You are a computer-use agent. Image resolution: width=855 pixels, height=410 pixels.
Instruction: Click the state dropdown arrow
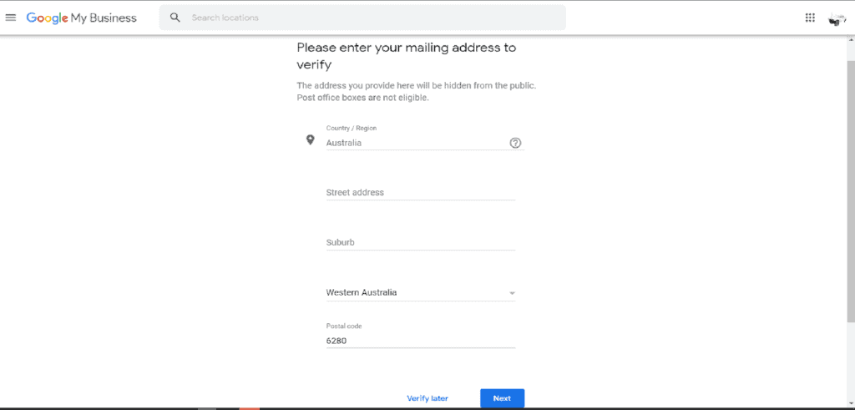coord(512,293)
